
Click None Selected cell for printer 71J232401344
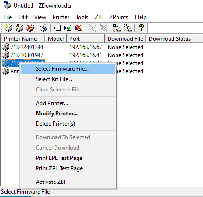pyautogui.click(x=125, y=47)
